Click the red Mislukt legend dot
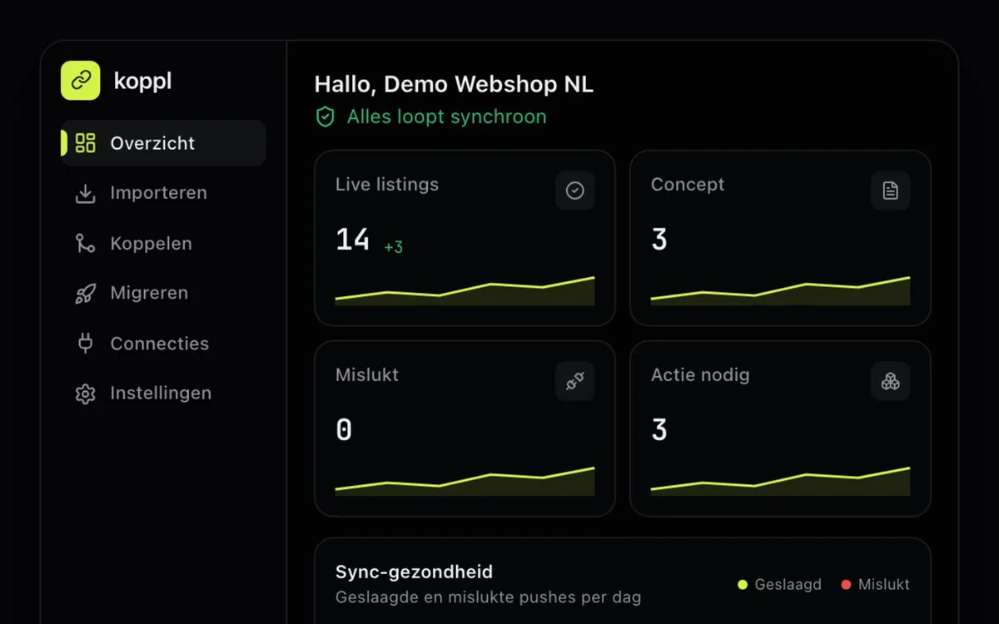This screenshot has height=624, width=999. point(846,585)
